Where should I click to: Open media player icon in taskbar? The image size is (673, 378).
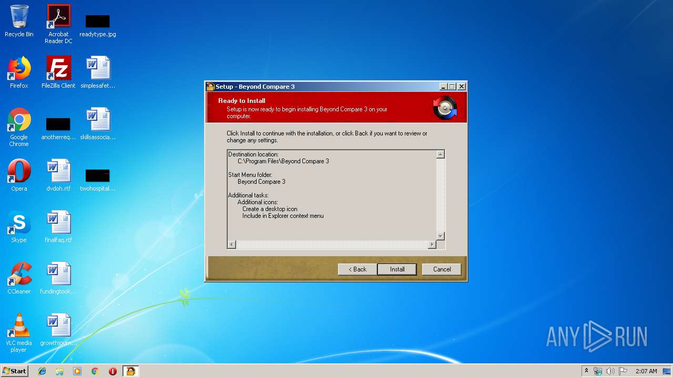(x=77, y=371)
